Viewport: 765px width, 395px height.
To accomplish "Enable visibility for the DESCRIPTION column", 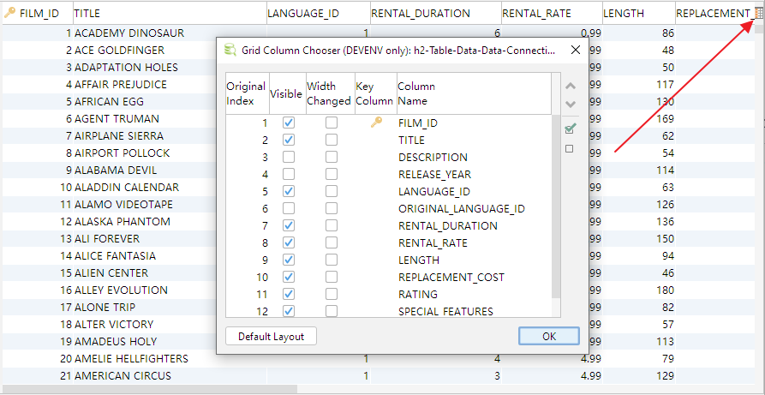I will [x=289, y=158].
